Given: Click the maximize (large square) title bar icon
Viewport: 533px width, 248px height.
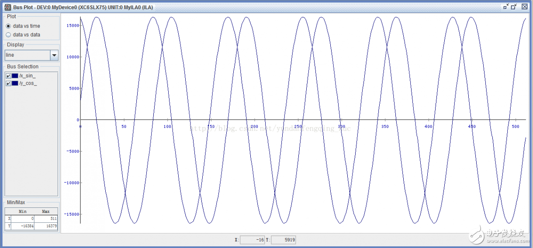Looking at the screenshot, I should (x=514, y=7).
